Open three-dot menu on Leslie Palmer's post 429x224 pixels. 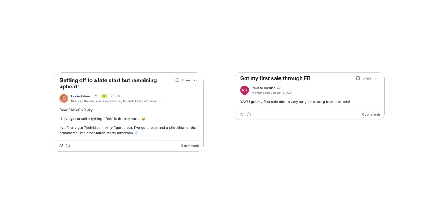(x=194, y=80)
